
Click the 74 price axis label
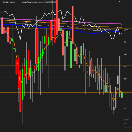(125, 94)
